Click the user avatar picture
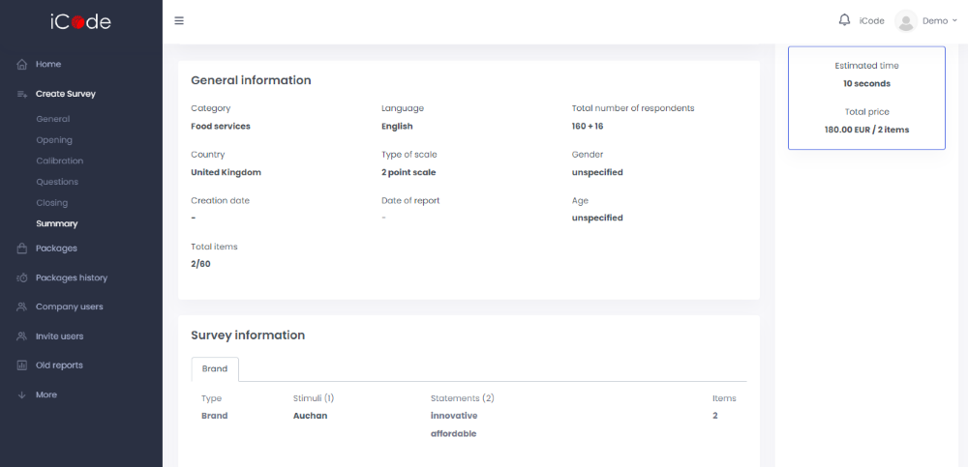Screen dimensions: 968x467 coord(905,20)
